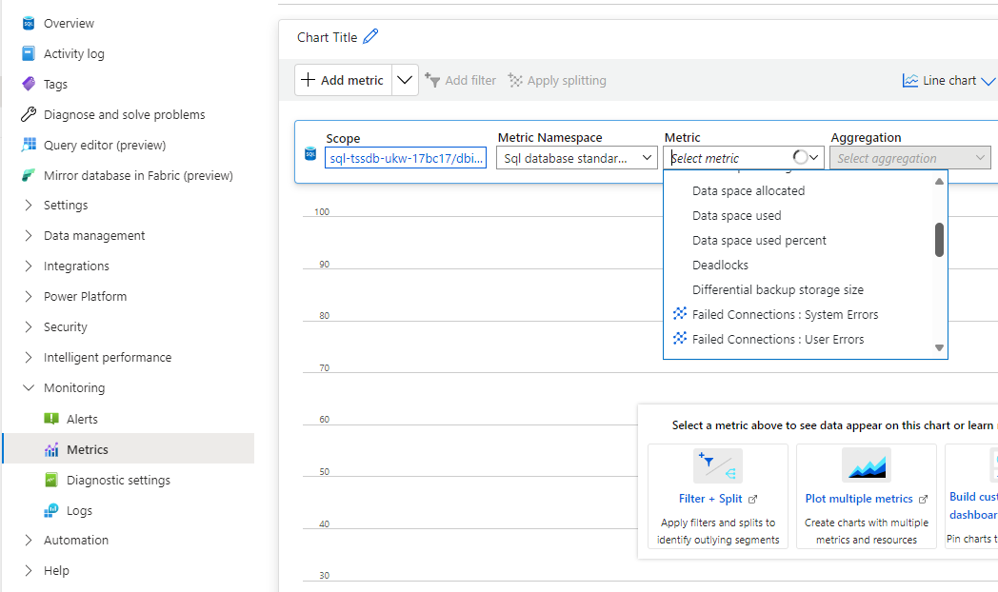Viewport: 998px width, 592px height.
Task: Click the Activity log icon in sidebar
Action: [x=28, y=53]
